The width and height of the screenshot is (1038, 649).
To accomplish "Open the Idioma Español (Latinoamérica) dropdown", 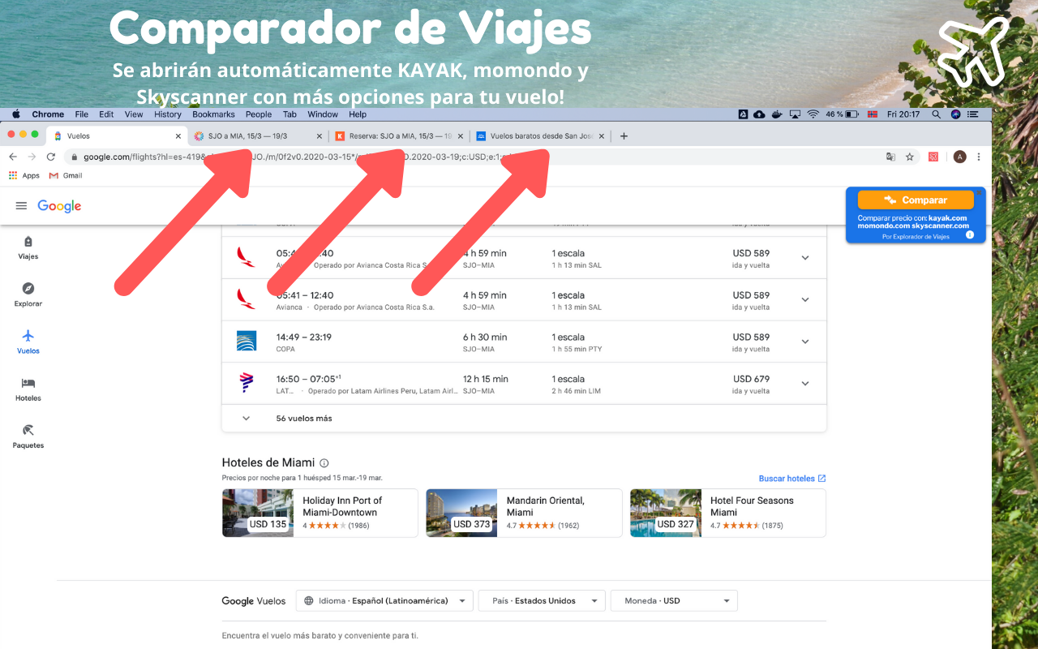I will click(x=384, y=601).
